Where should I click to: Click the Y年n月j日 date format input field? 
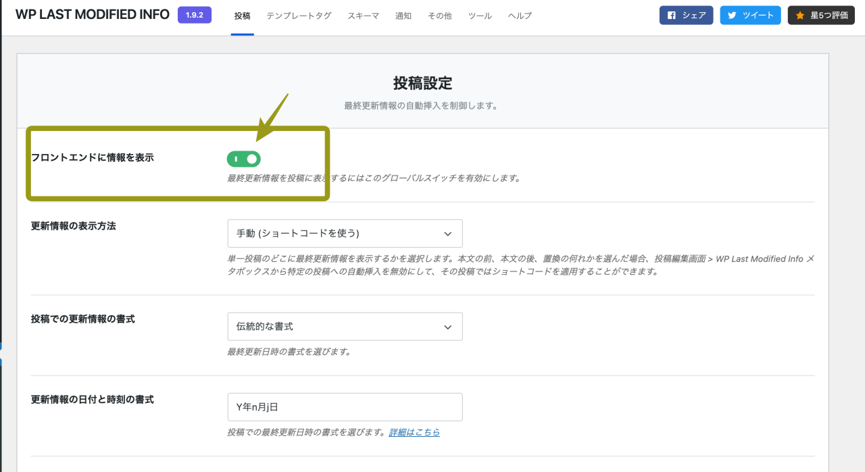click(x=345, y=407)
